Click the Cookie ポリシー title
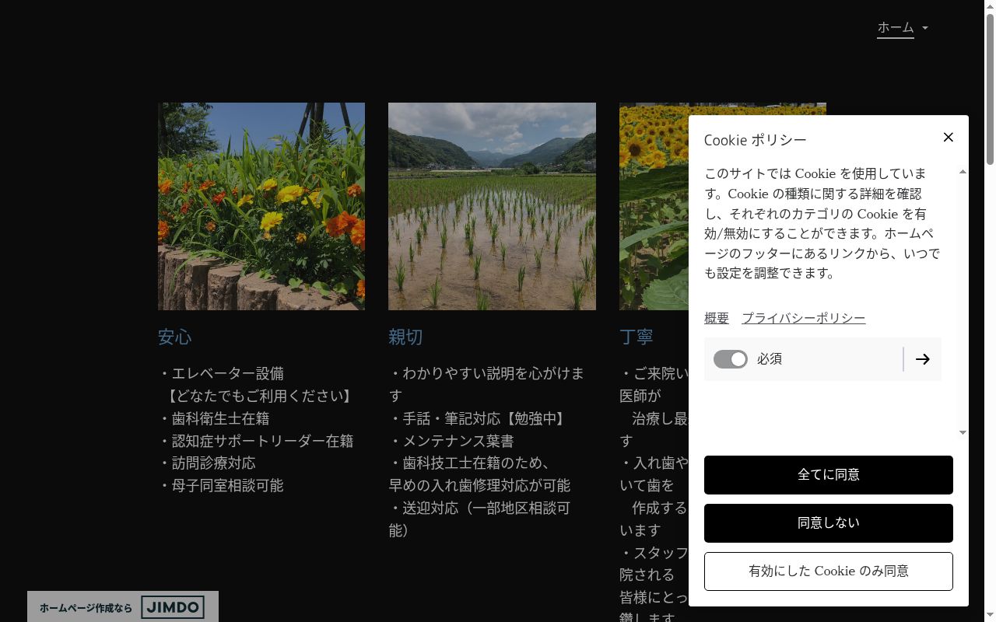This screenshot has height=622, width=996. tap(756, 140)
